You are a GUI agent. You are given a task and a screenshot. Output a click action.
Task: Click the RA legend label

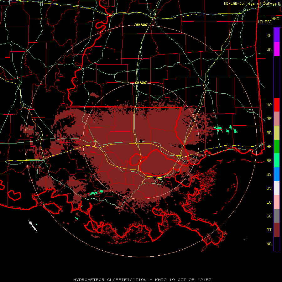[269, 161]
